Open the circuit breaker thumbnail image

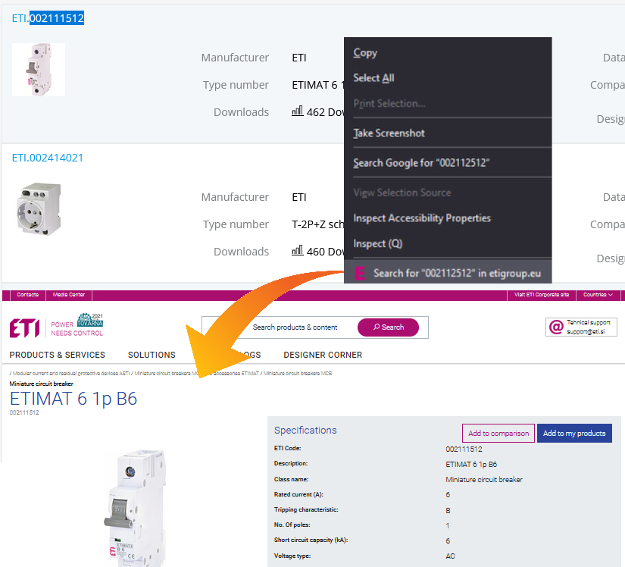pyautogui.click(x=38, y=70)
